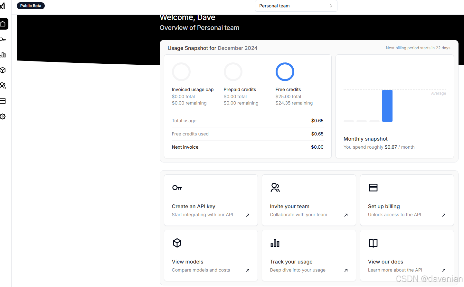Click 'Unlock access to the API' text
The height and width of the screenshot is (287, 464).
tap(394, 215)
